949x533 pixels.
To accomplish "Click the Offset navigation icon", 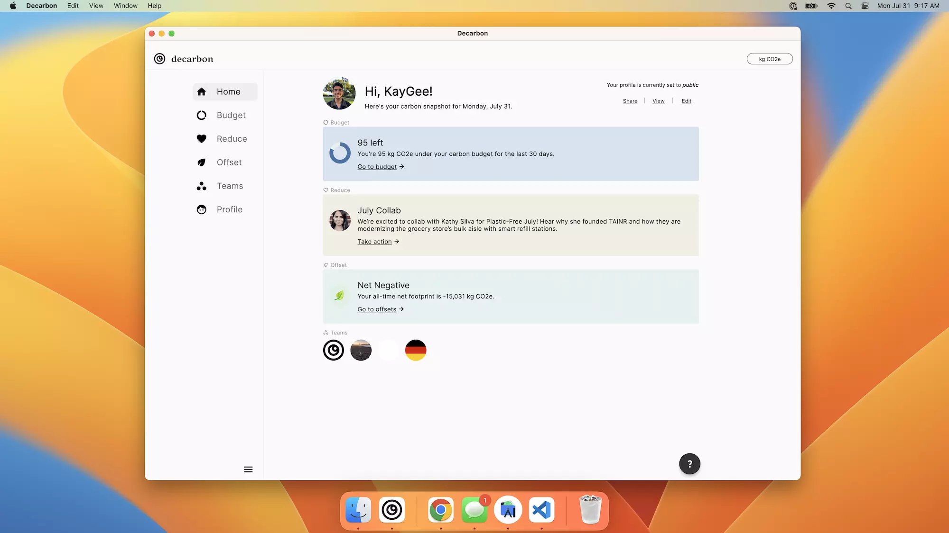I will click(x=201, y=162).
